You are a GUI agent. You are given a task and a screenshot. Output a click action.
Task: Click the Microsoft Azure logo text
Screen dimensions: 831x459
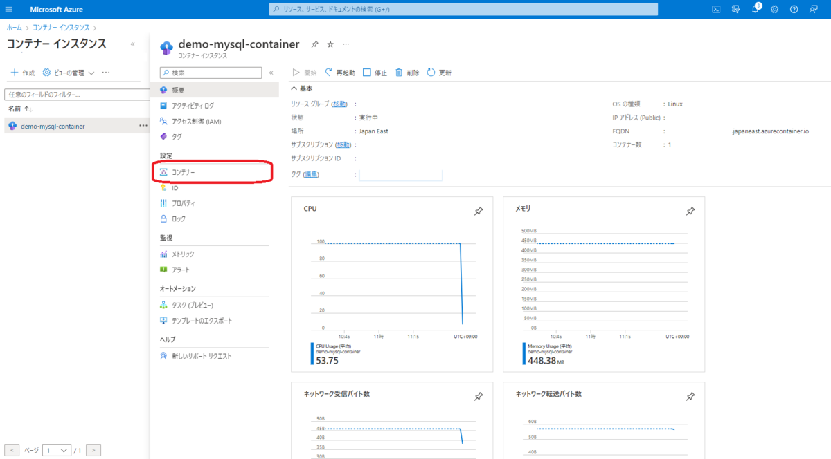[x=57, y=9]
